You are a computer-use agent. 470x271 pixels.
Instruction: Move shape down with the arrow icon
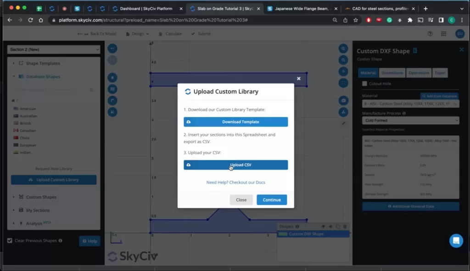[330, 227]
